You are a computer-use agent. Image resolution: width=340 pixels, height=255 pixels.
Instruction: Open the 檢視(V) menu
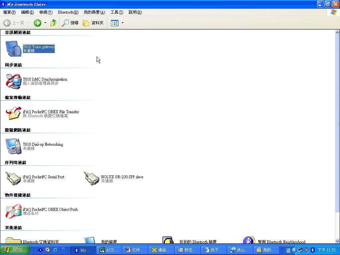click(x=46, y=12)
